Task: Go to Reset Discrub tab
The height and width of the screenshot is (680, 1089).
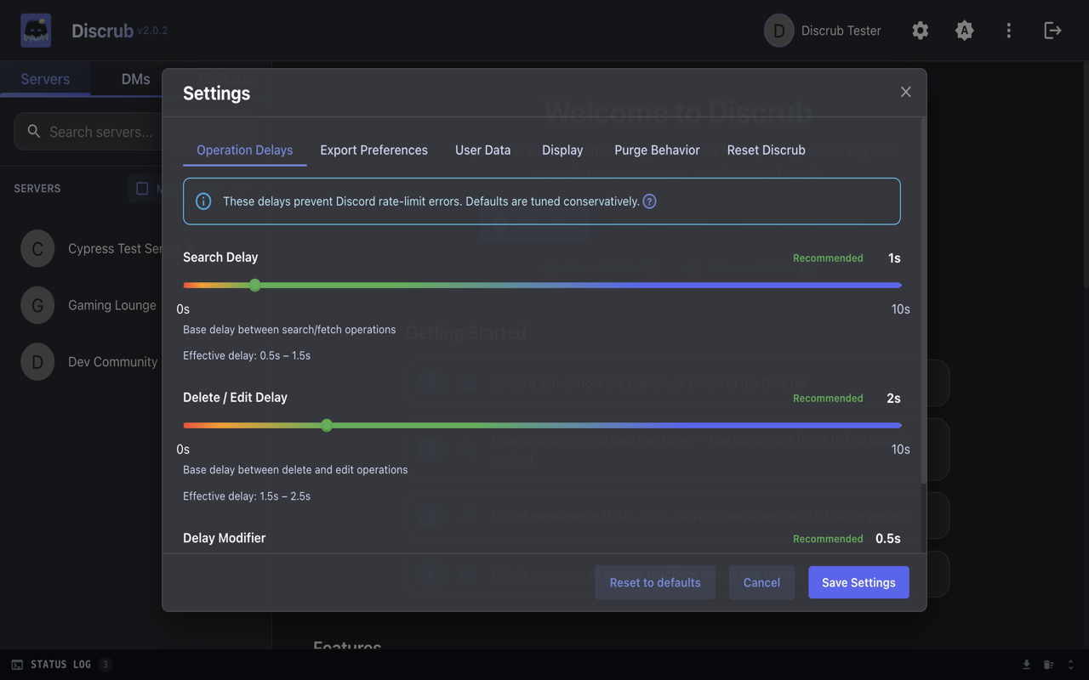Action: 766,150
